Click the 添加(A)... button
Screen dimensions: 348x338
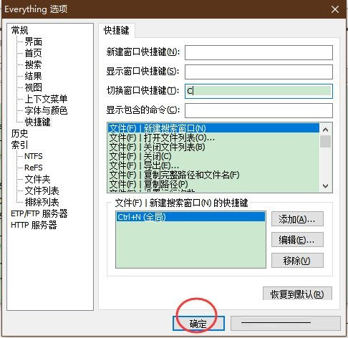point(297,219)
